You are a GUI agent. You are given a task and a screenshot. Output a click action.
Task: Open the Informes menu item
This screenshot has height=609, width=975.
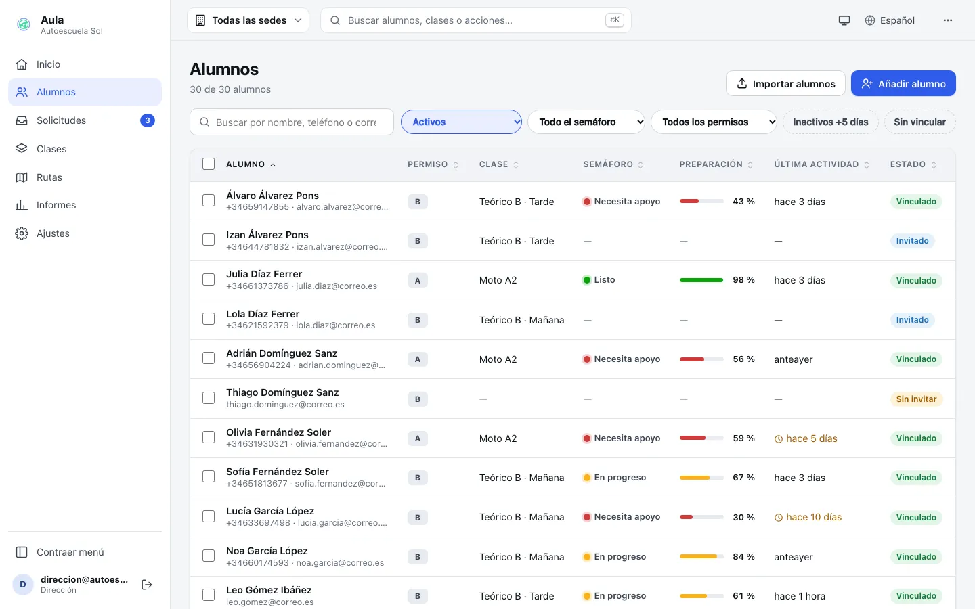pos(85,205)
